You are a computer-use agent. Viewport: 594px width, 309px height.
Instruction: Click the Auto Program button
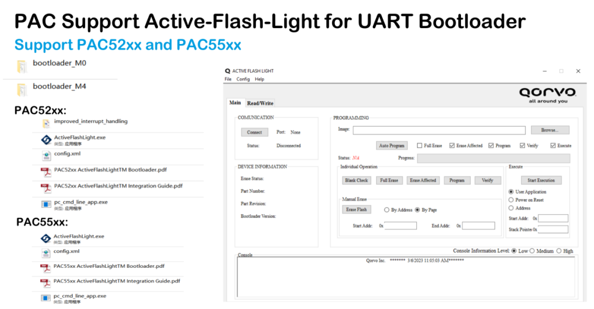click(x=392, y=145)
